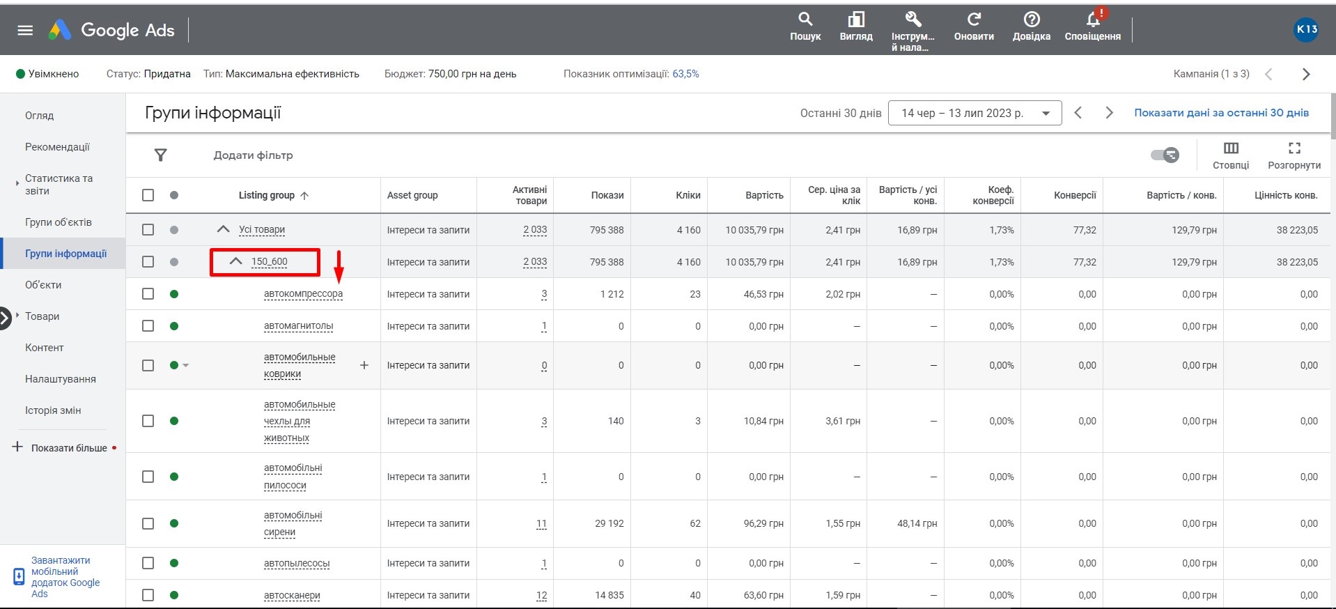Go to the previous campaign arrow
Viewport: 1336px width, 609px height.
point(1268,74)
